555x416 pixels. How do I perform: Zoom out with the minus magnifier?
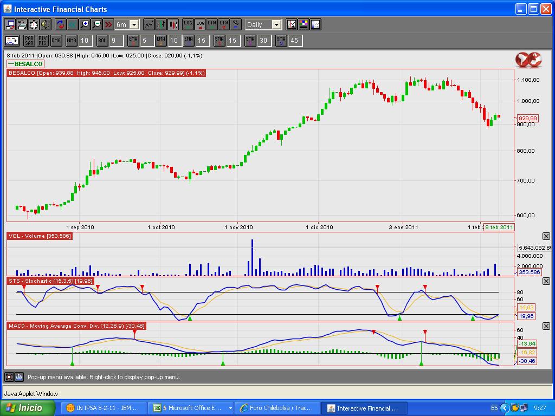96,24
